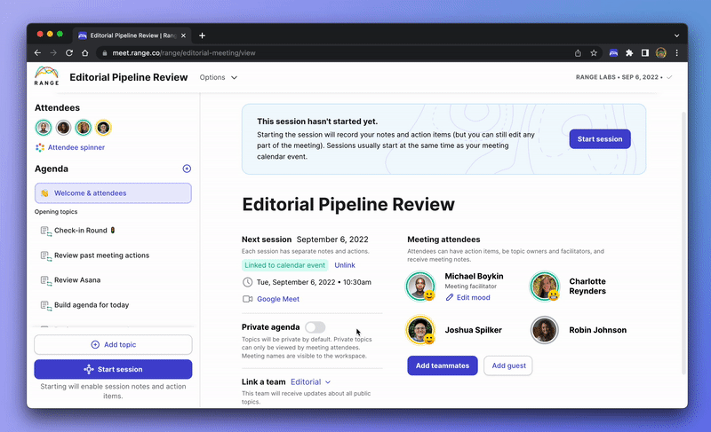This screenshot has width=711, height=432.
Task: Click the Check-in Round topic icon
Action: point(46,232)
